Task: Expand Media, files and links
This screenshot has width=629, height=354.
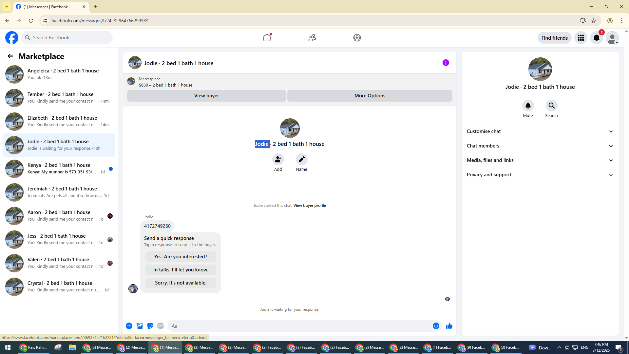Action: click(x=540, y=160)
